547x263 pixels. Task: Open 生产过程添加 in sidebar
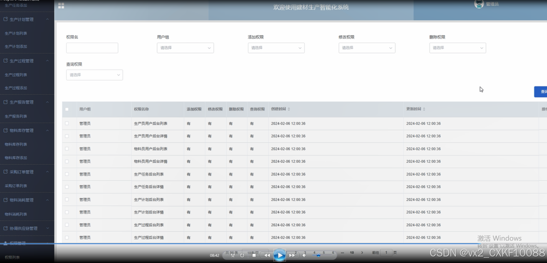(x=16, y=88)
